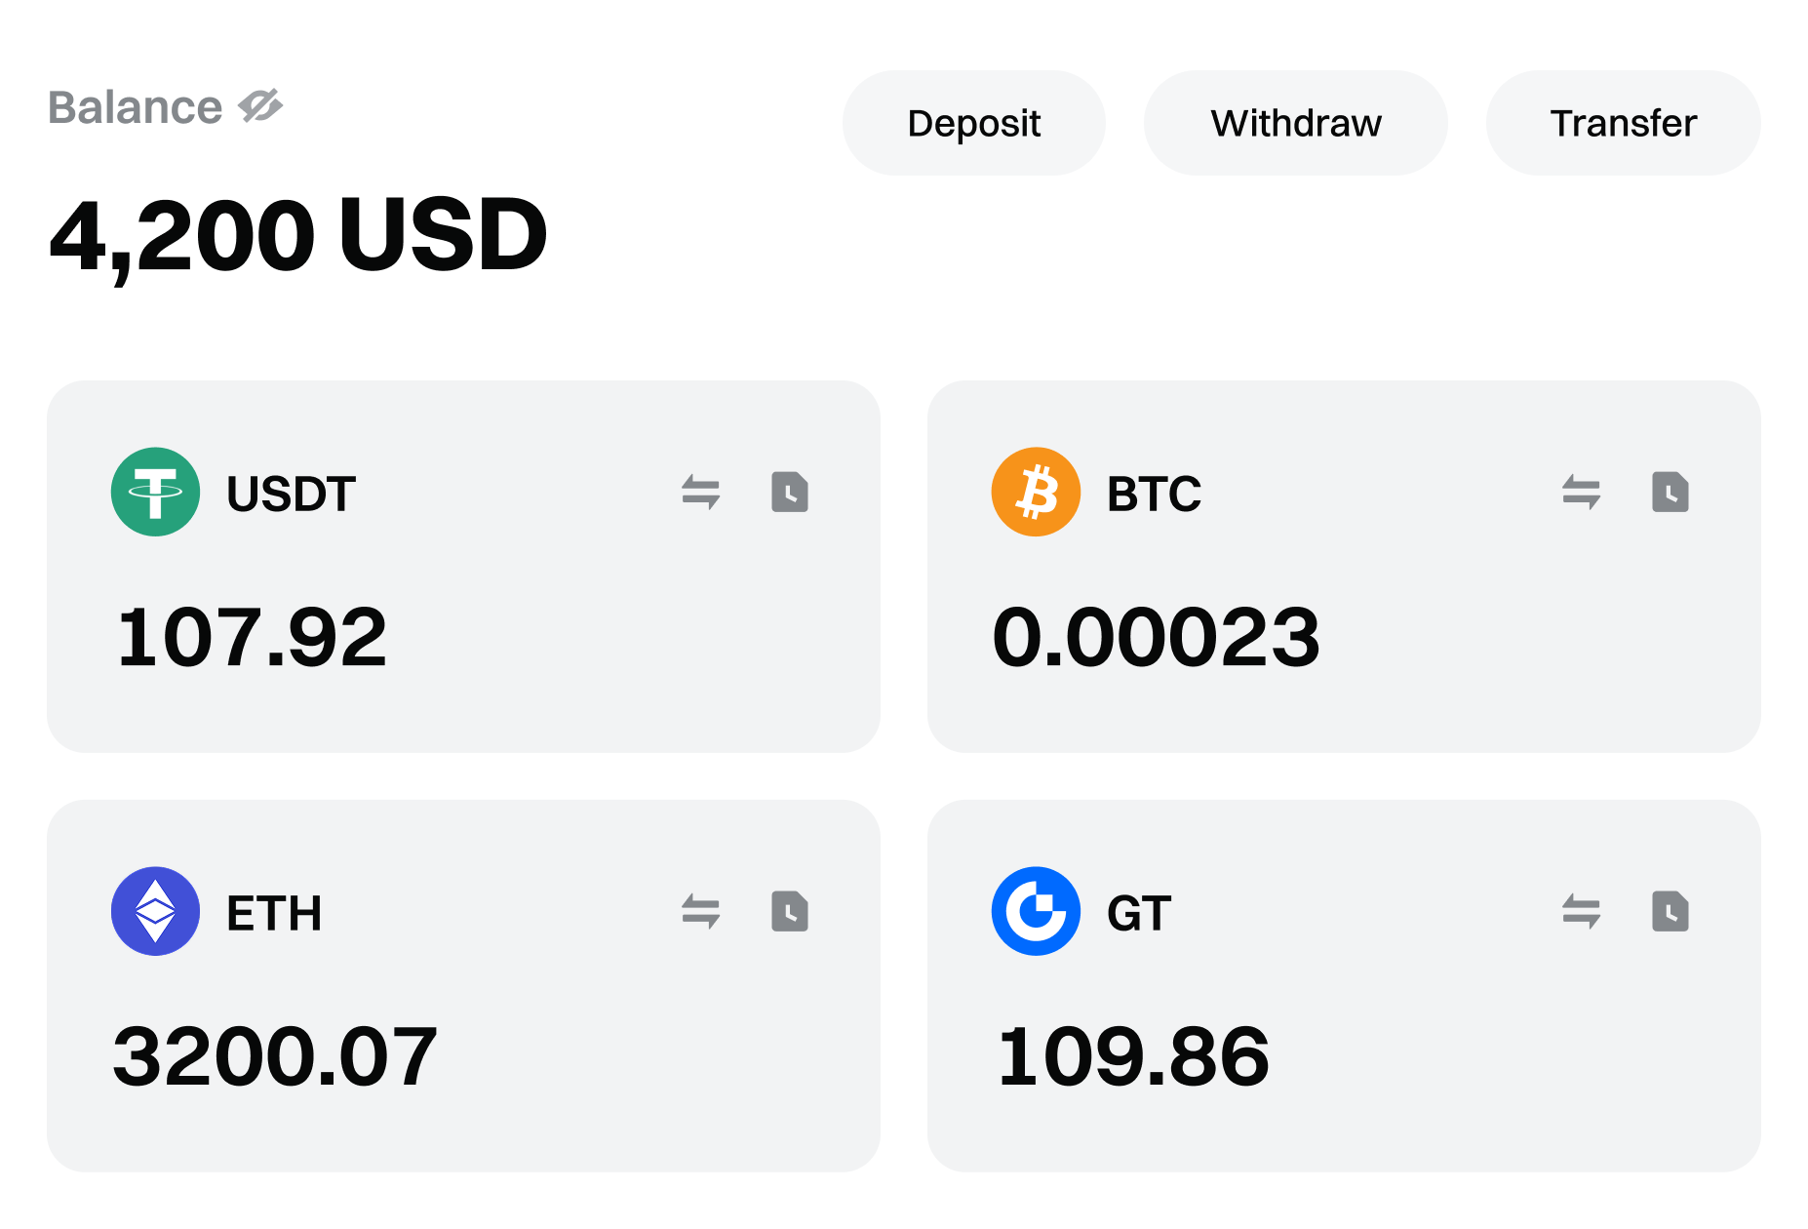
Task: Click the Bitcoin coin icon
Action: [x=1036, y=492]
